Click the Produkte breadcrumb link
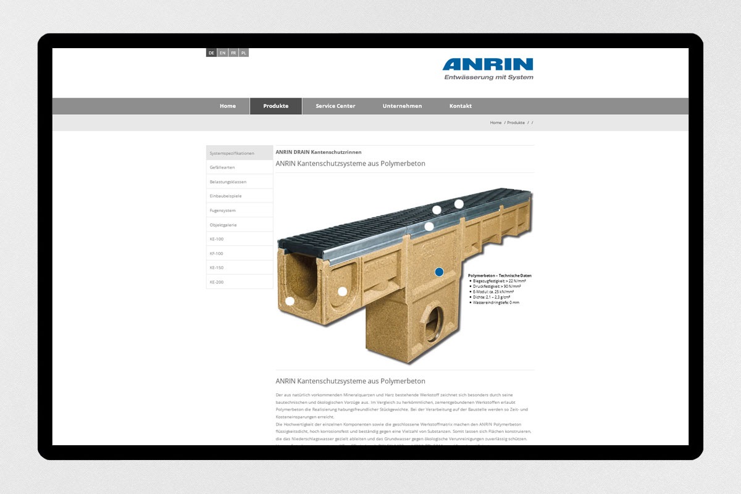This screenshot has height=494, width=741. point(516,123)
